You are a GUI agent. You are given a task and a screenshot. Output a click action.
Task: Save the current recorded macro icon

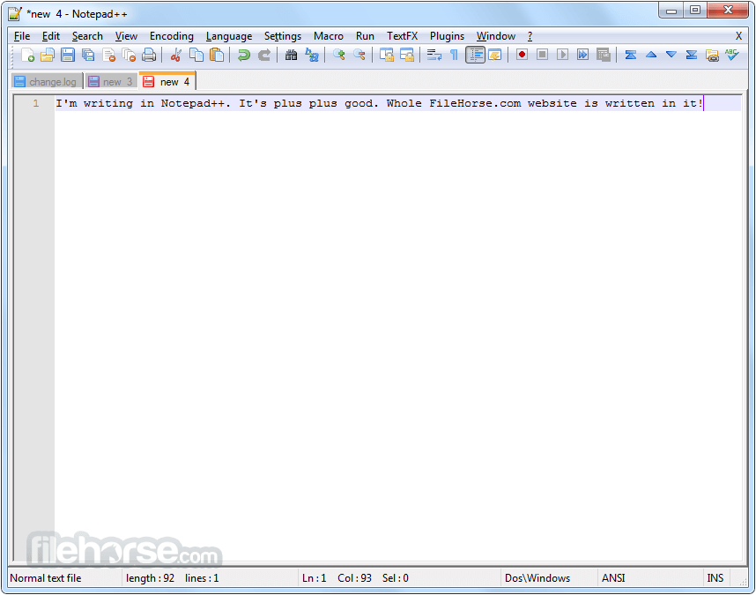604,55
